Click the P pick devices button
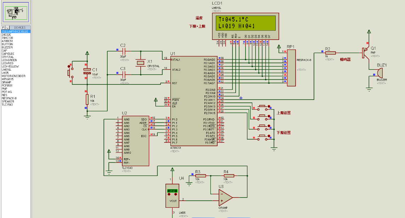405x218 pixels. [x=3, y=28]
